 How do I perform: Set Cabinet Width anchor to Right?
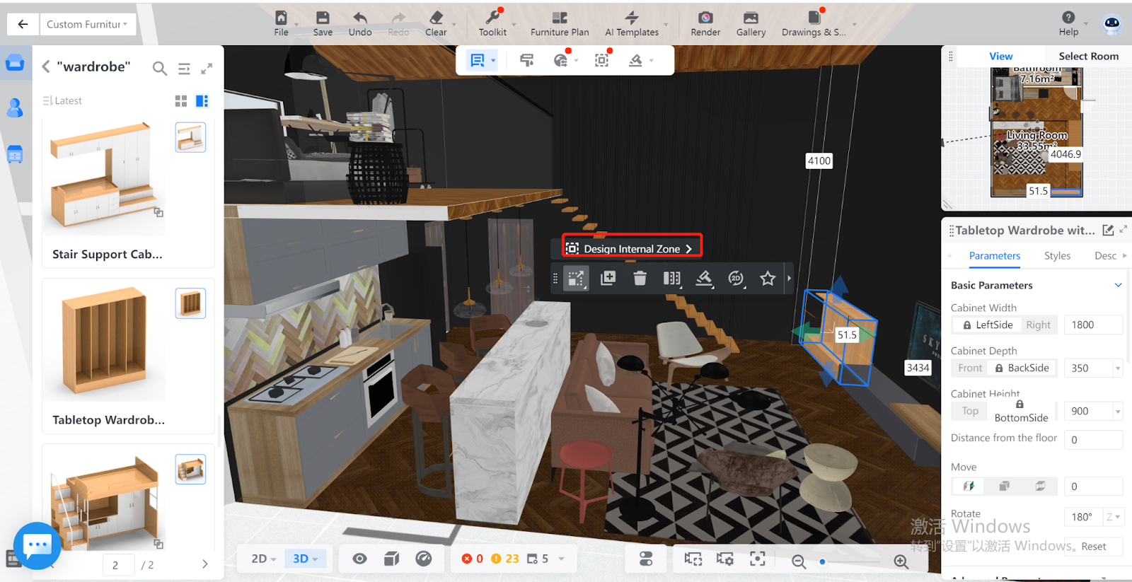[x=1038, y=325]
